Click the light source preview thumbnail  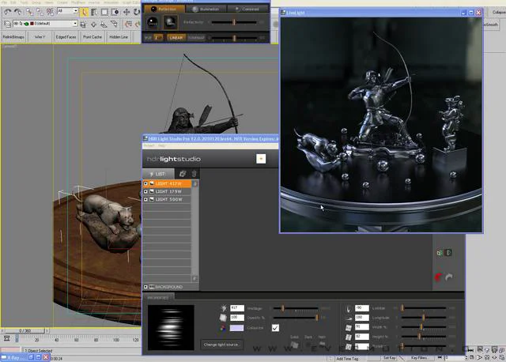click(171, 327)
